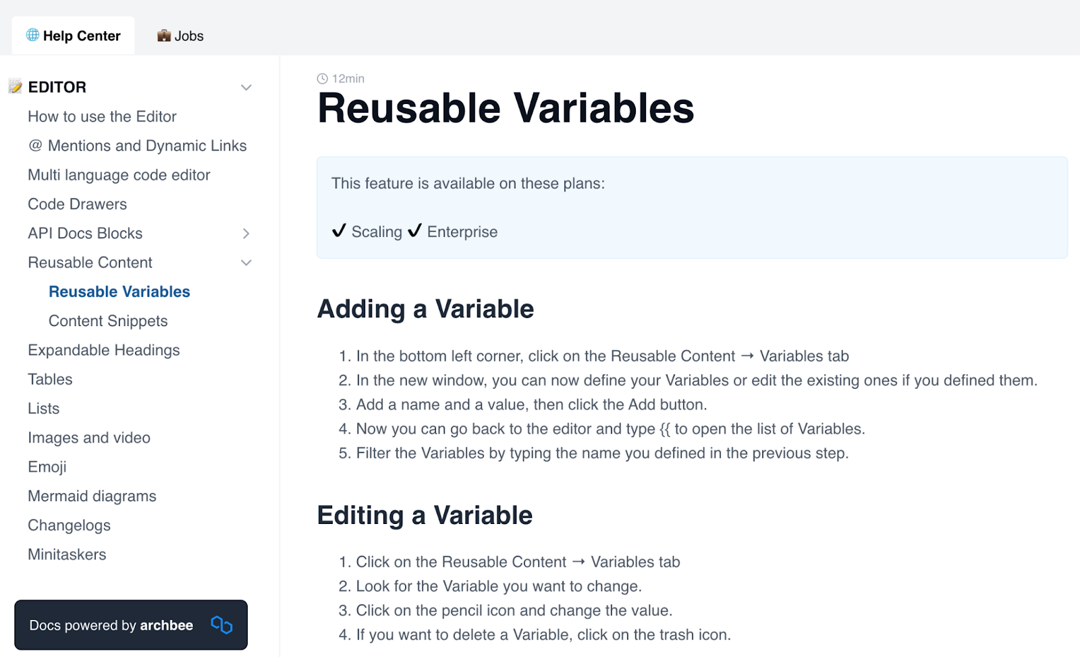Click the pencil icon beside EDITOR heading
Image resolution: width=1080 pixels, height=657 pixels.
pos(15,86)
